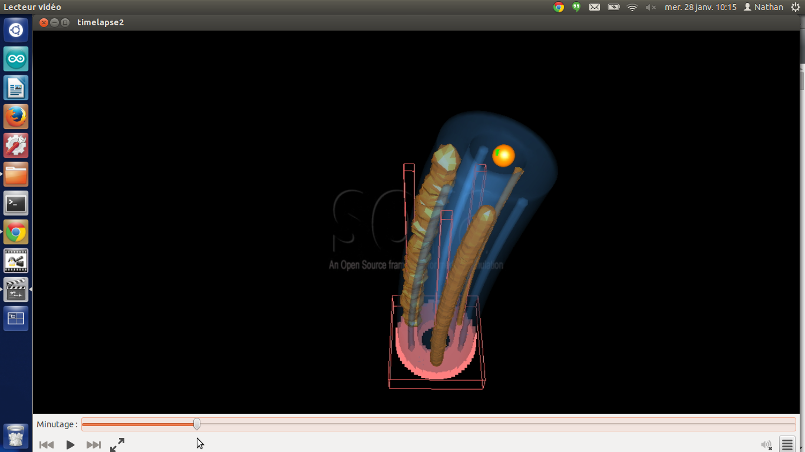The width and height of the screenshot is (805, 452).
Task: Open the Terminal from the launcher
Action: click(16, 203)
